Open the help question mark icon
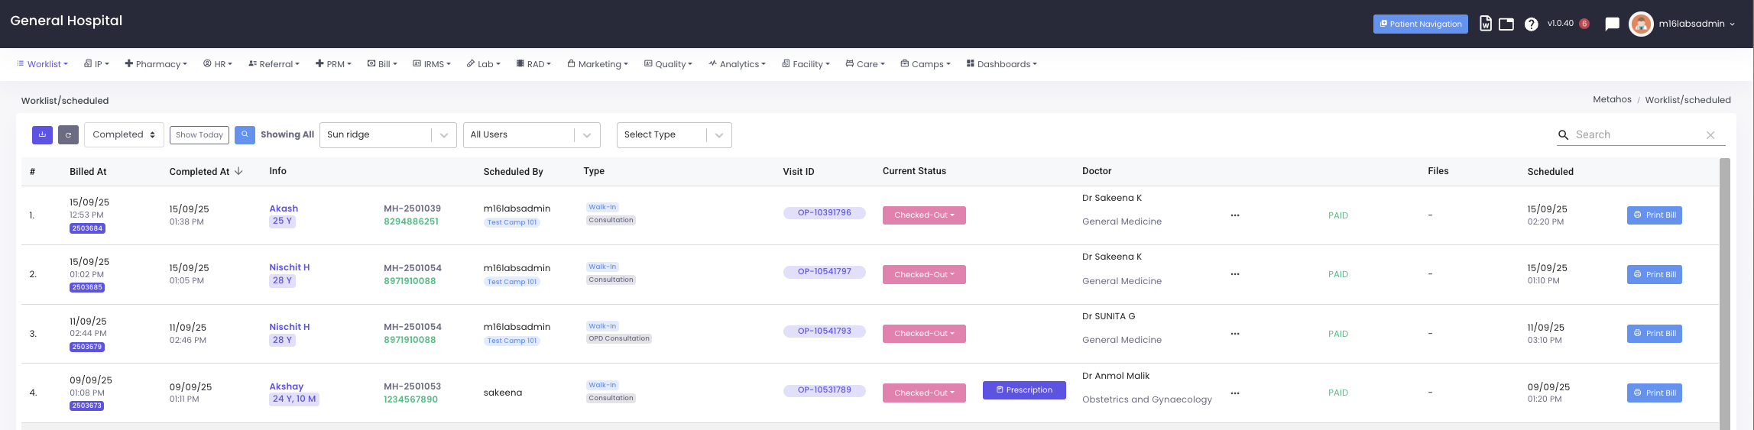This screenshot has width=1754, height=430. (x=1531, y=24)
